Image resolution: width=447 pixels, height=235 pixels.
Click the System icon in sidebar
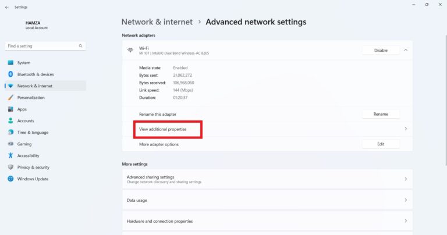pos(10,63)
